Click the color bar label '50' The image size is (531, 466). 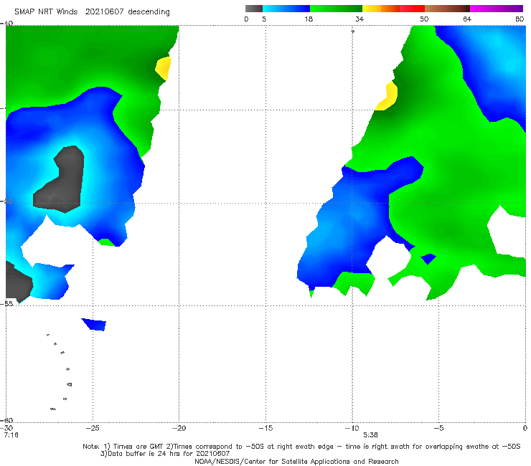click(x=424, y=19)
